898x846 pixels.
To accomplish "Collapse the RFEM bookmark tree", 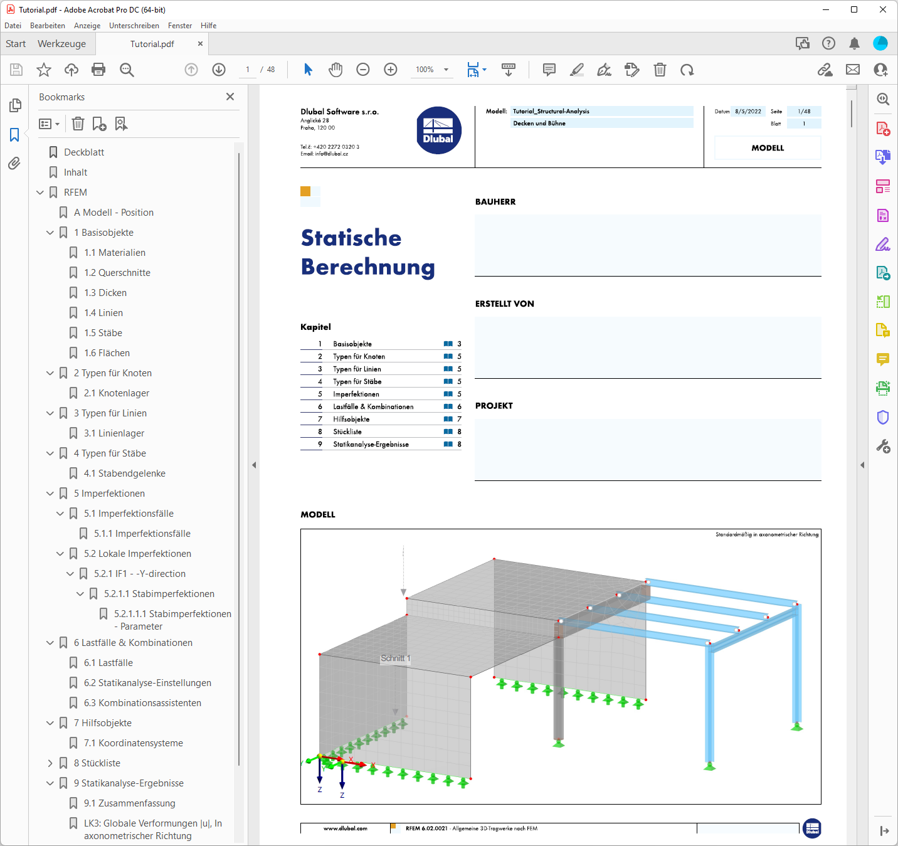I will 40,193.
